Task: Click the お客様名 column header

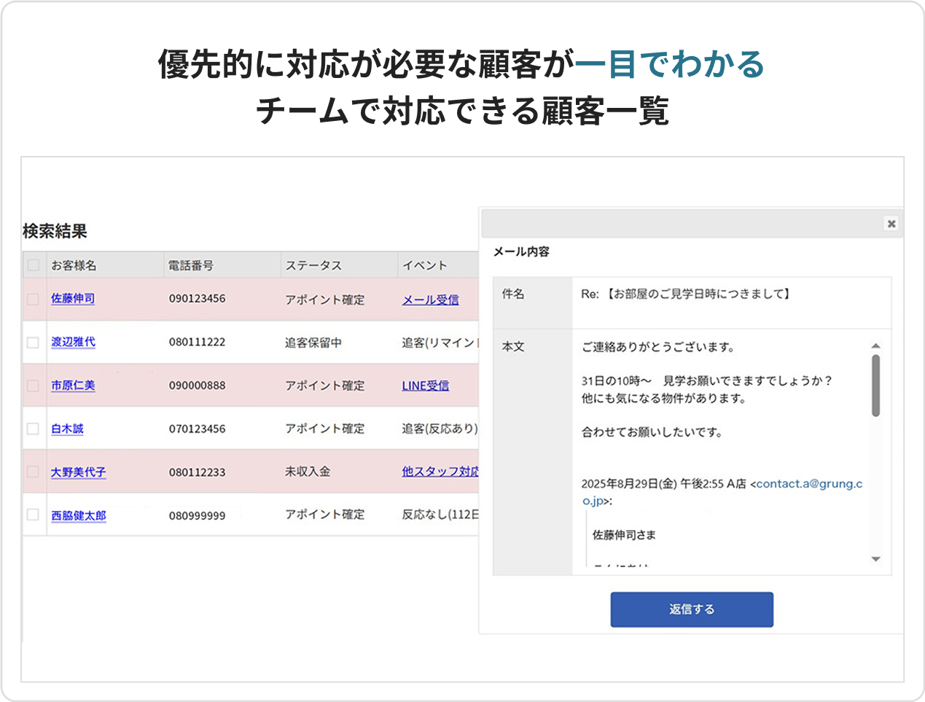Action: point(74,265)
